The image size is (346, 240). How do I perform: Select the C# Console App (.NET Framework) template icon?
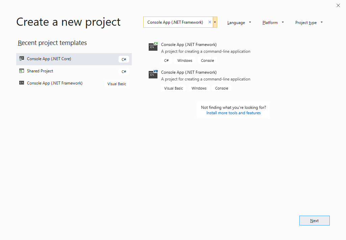pyautogui.click(x=153, y=47)
